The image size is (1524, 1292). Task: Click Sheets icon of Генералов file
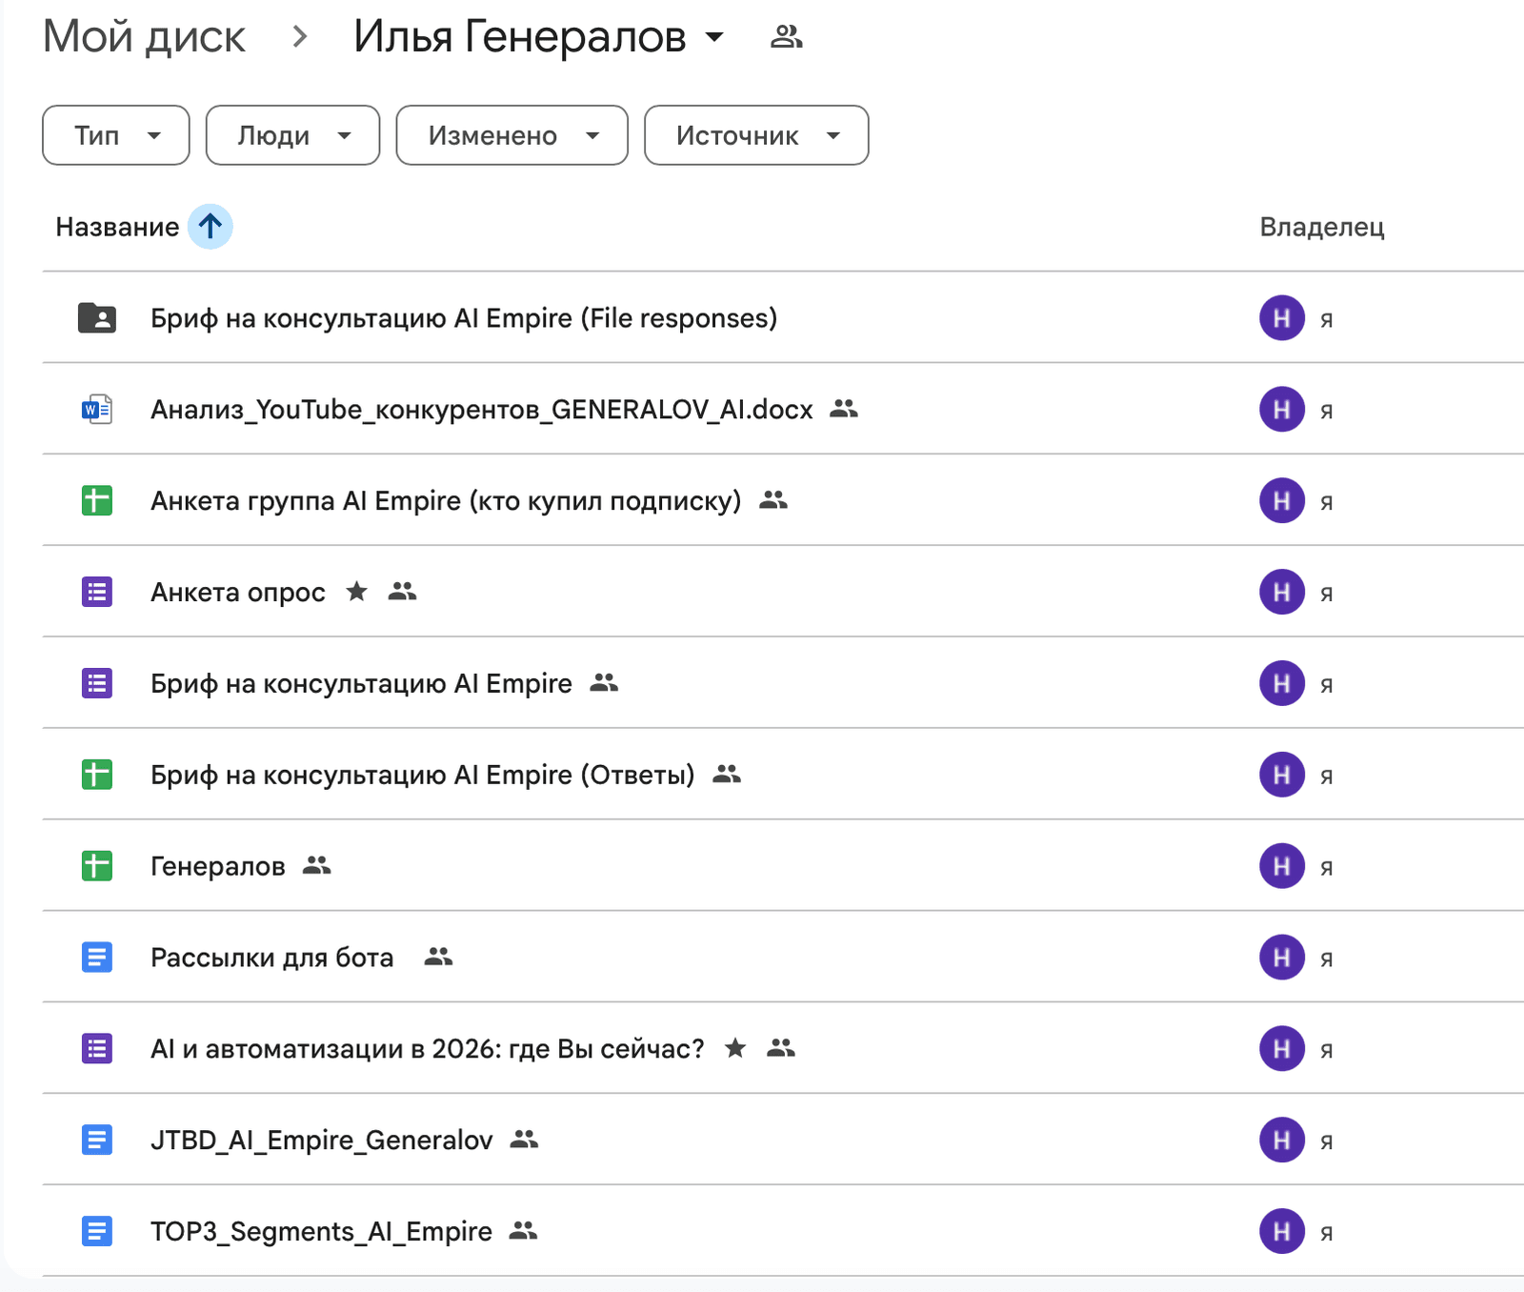point(97,866)
